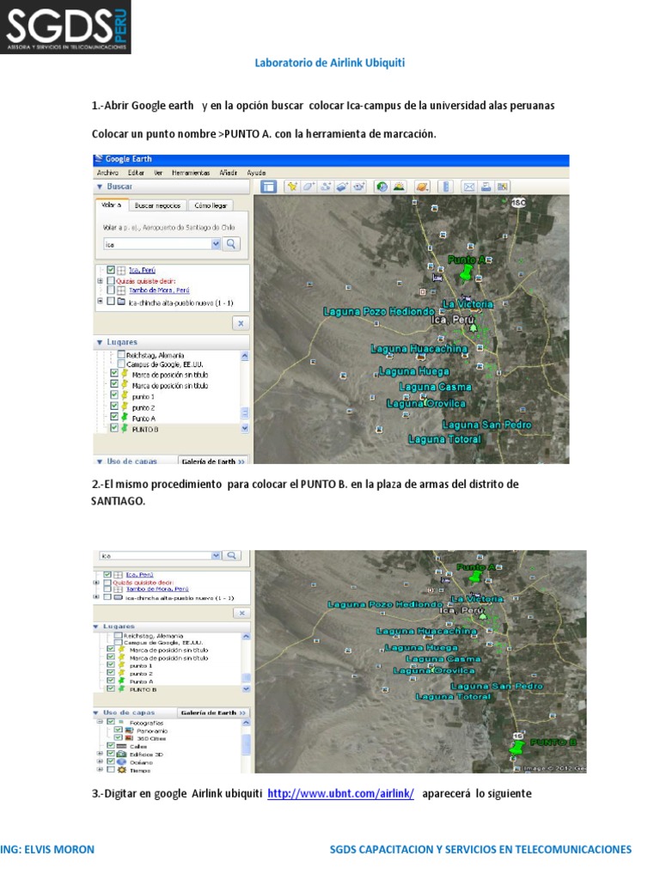Click the Panoramio layer icon
The height and width of the screenshot is (880, 660).
[130, 730]
